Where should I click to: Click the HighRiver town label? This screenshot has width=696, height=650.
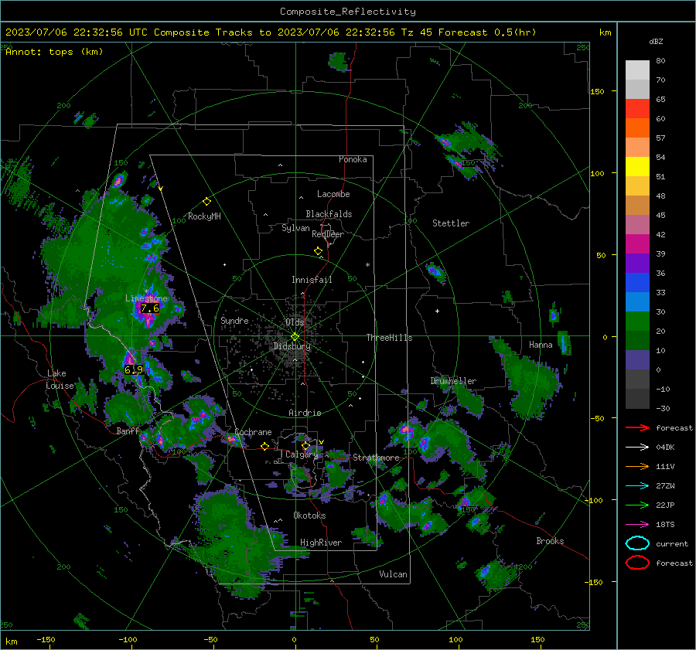point(321,543)
